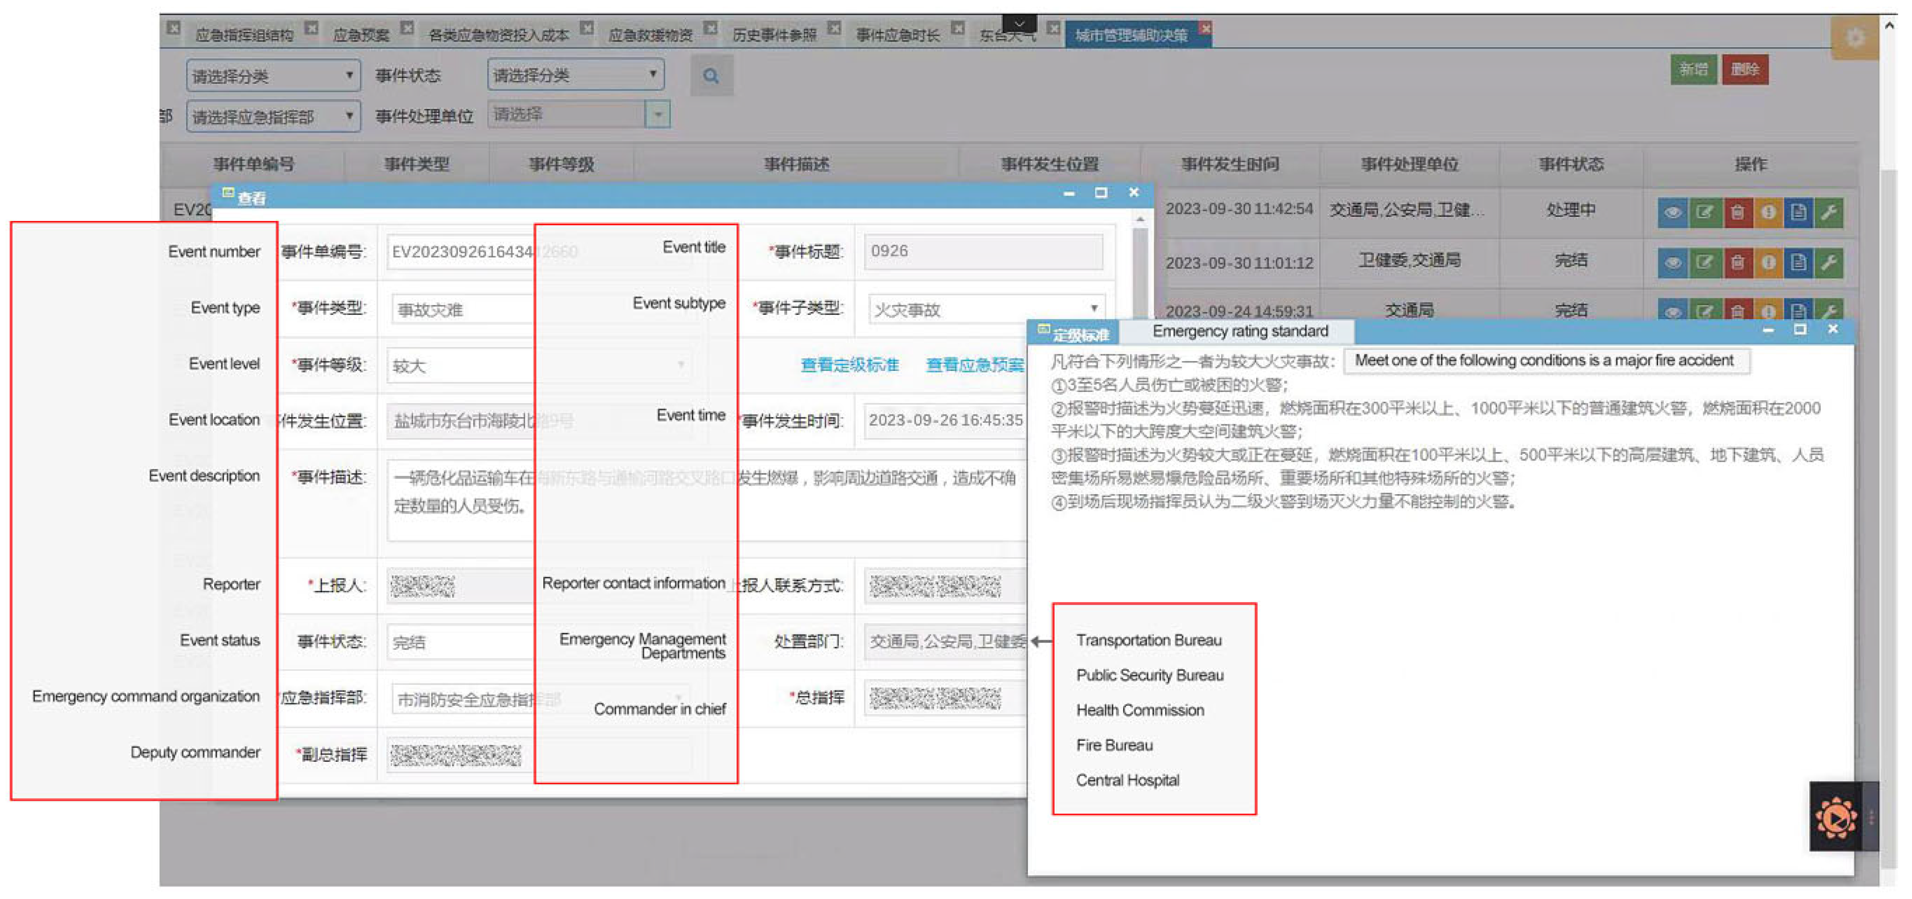Click the 事件标题 field showing 0926

[982, 251]
